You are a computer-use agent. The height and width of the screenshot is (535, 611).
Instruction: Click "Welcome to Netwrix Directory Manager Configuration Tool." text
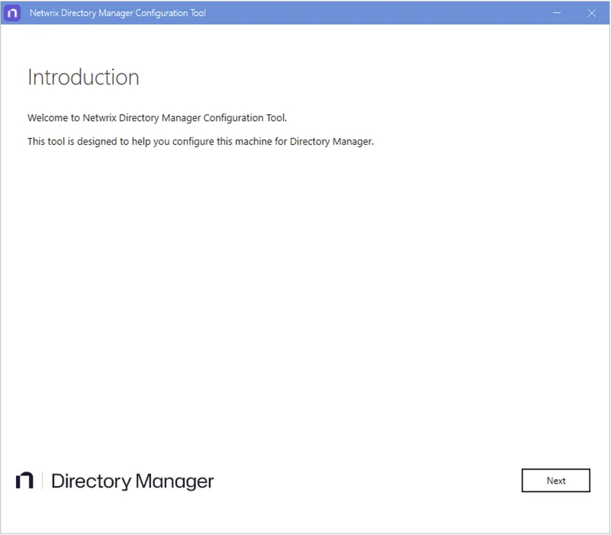click(x=157, y=118)
